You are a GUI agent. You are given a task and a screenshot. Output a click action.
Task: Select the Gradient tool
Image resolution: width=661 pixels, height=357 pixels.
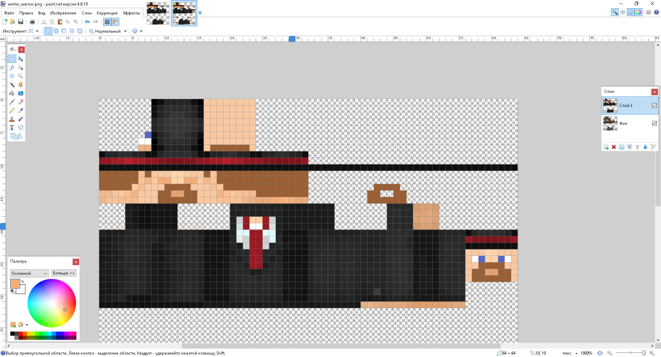[x=21, y=93]
